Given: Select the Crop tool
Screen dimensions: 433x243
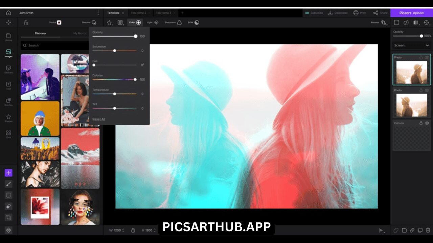Looking at the screenshot, I should (8, 217).
